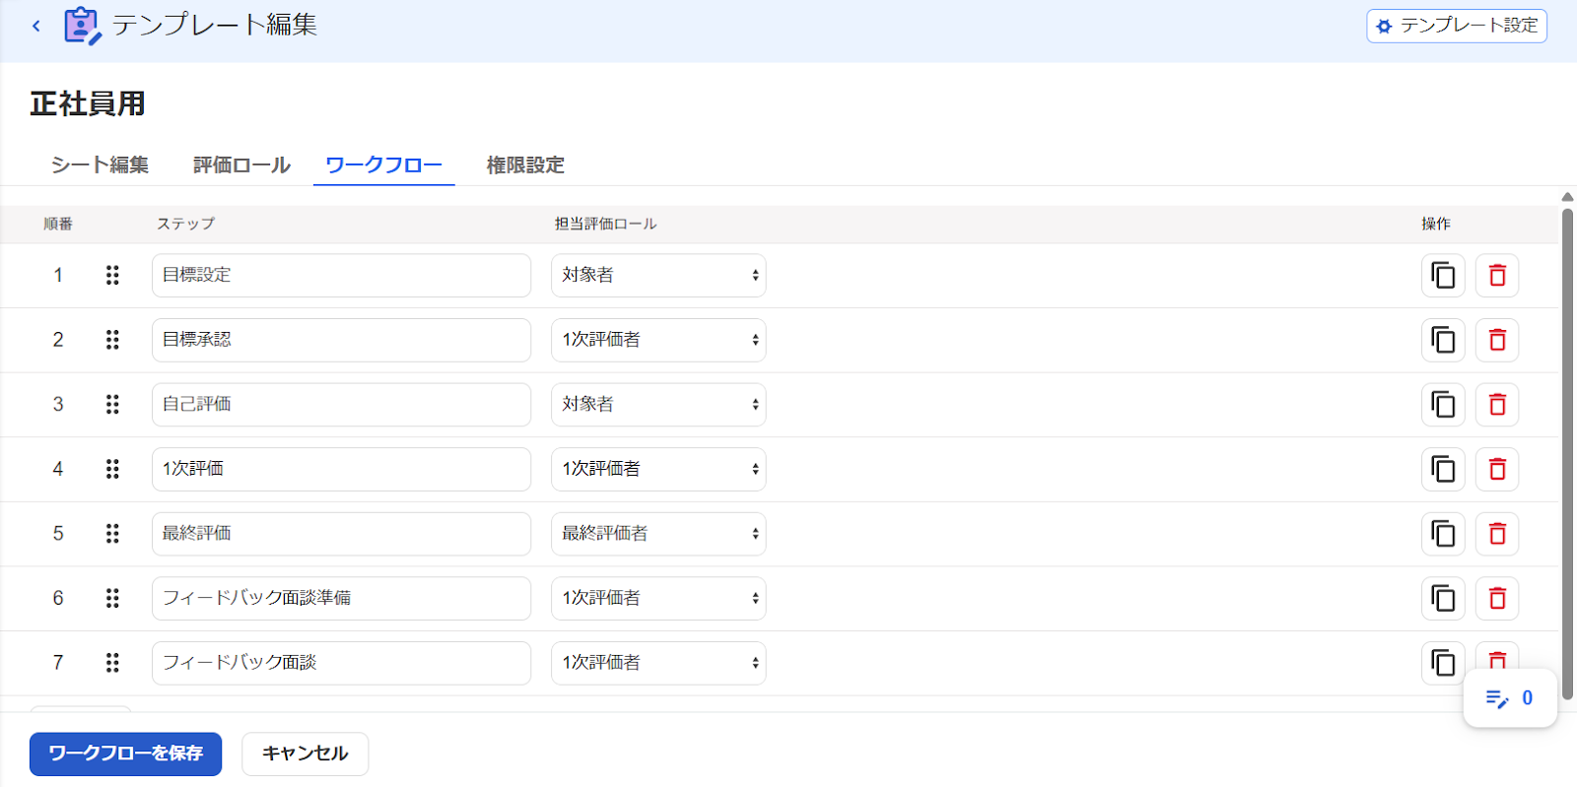Viewport: 1577px width, 787px height.
Task: Click the drag handle for step 5
Action: (112, 533)
